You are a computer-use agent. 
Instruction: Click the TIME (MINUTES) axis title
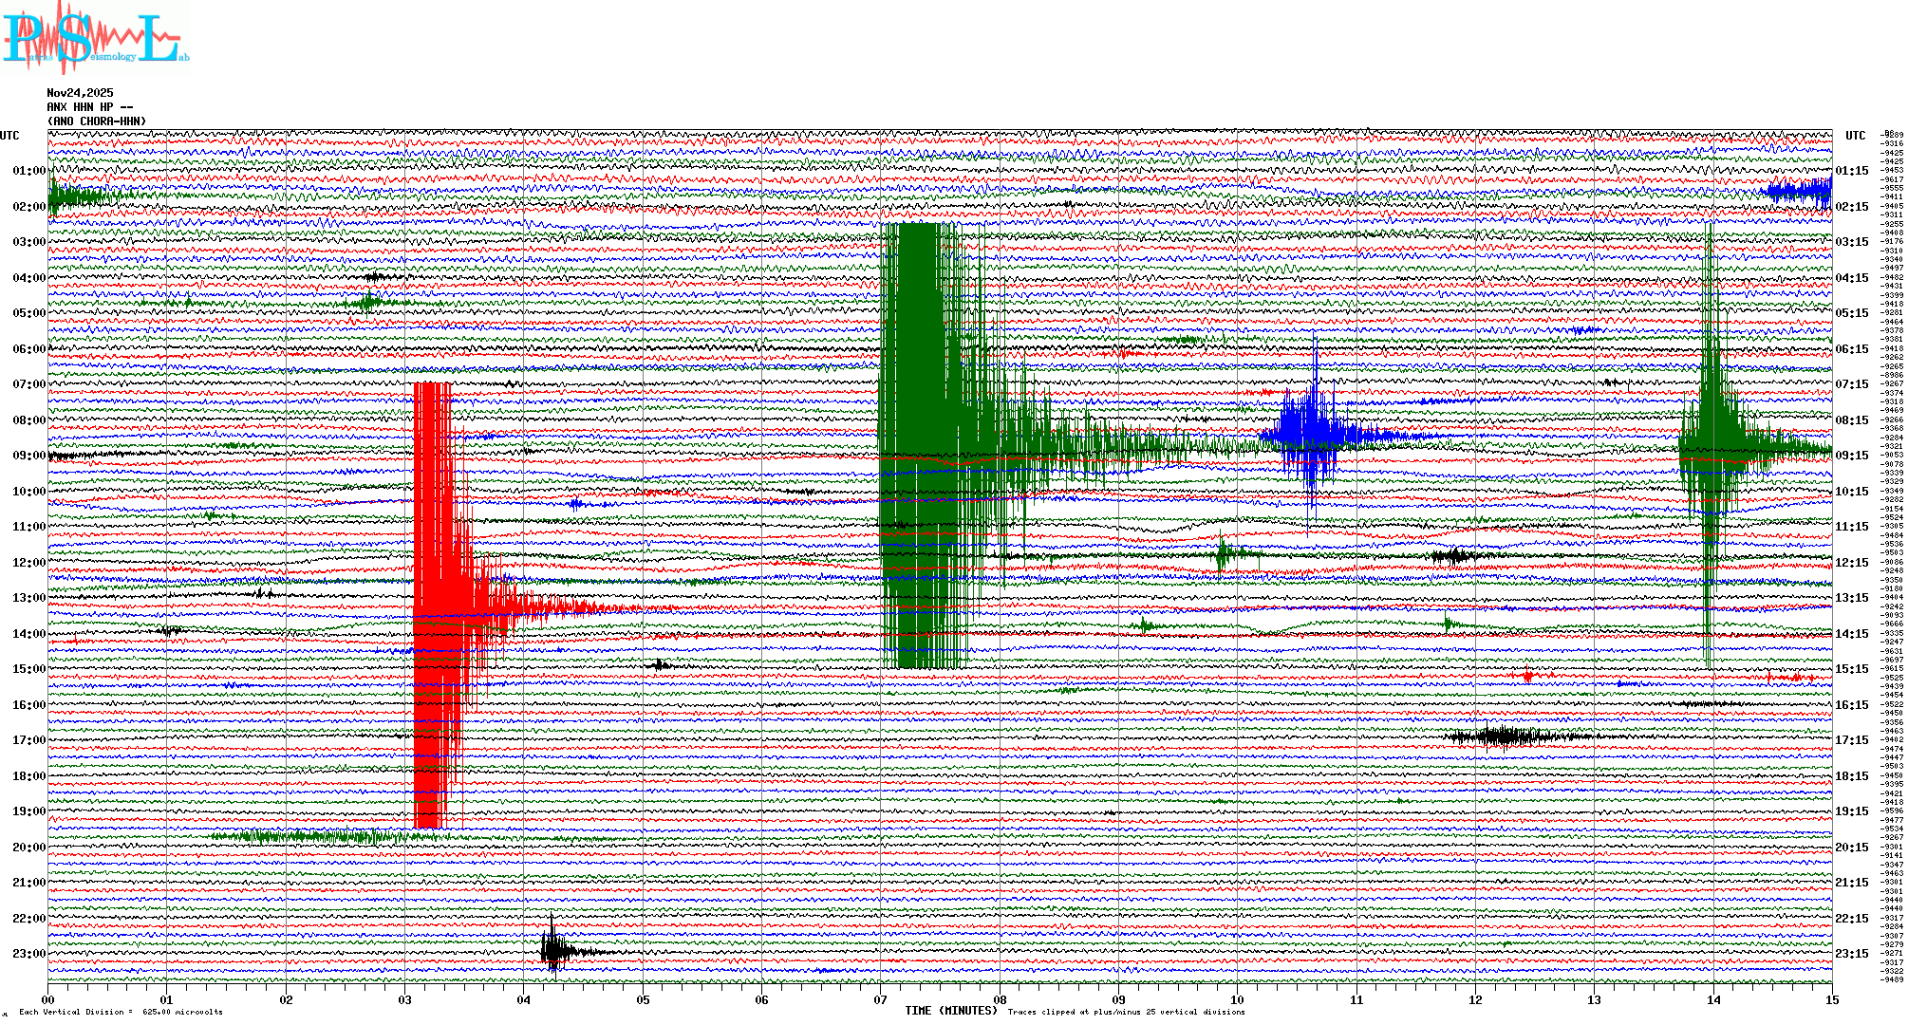[950, 1011]
